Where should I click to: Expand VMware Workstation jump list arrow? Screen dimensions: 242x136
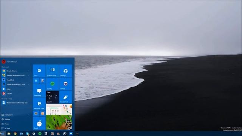[x=28, y=76]
